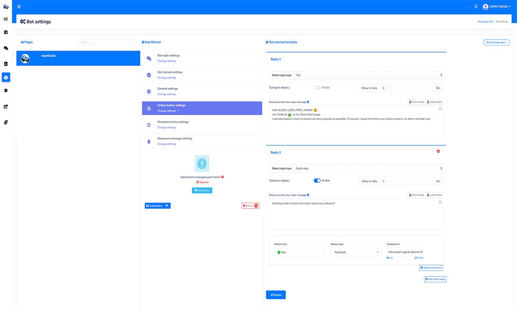Screen dimensions: 517x309
Task: Click the subscription messaging permission info icon
Action: point(223,177)
